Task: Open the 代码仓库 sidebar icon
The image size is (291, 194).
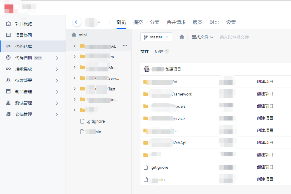Action: [x=8, y=46]
